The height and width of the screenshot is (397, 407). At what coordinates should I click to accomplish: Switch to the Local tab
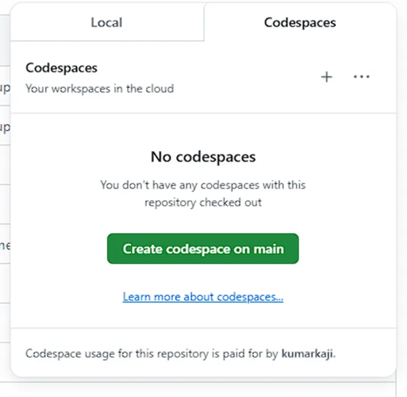click(x=107, y=22)
